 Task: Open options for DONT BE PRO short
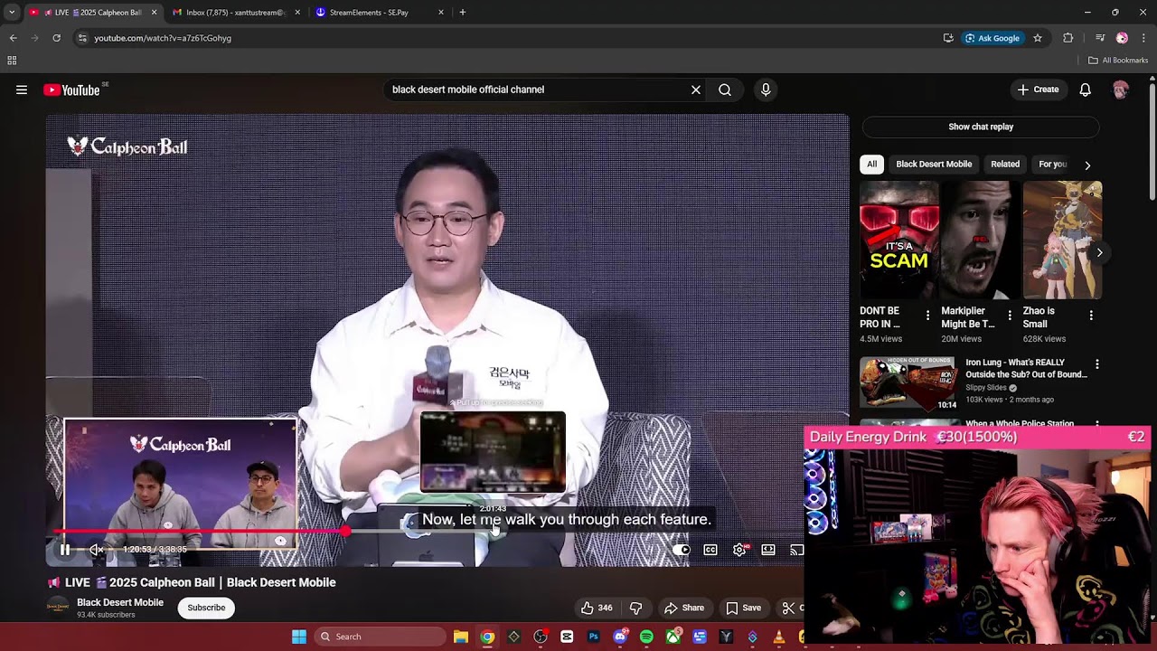927,316
